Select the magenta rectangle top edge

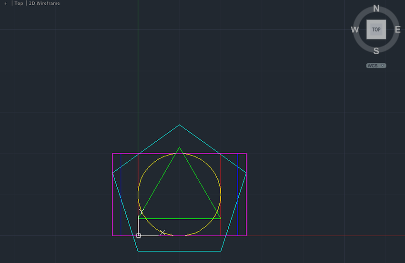coord(179,154)
